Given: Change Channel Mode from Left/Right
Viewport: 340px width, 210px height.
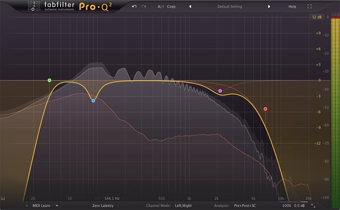Looking at the screenshot, I should click(183, 206).
